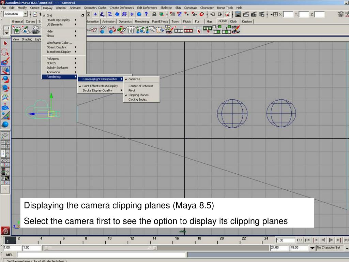Open the Window menu
This screenshot has height=262, width=349.
click(61, 8)
